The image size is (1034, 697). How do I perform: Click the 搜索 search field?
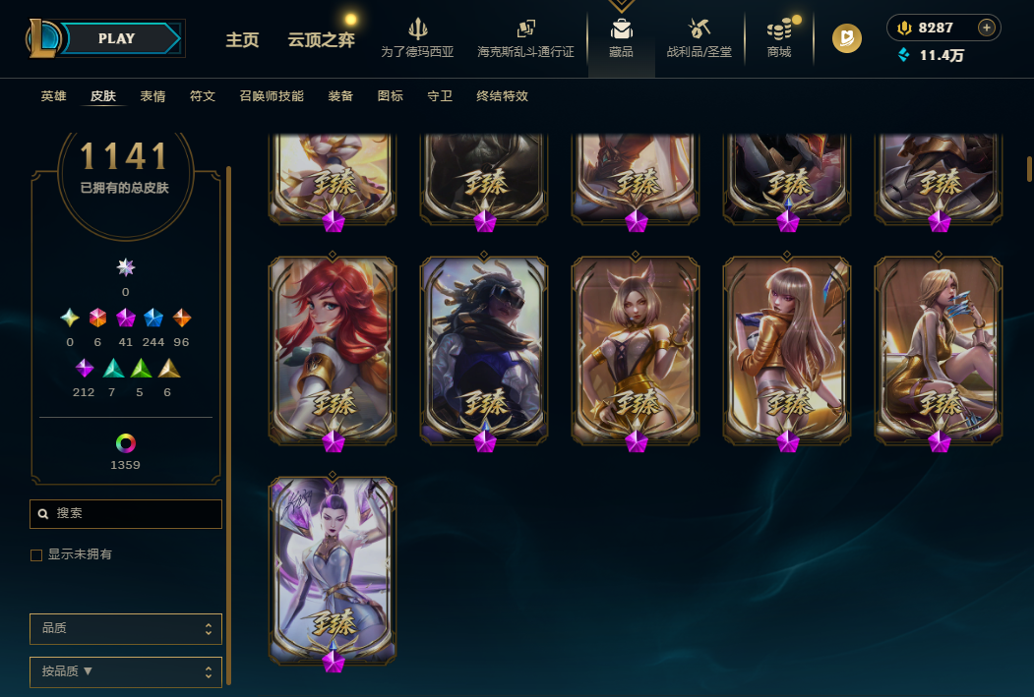pyautogui.click(x=125, y=514)
